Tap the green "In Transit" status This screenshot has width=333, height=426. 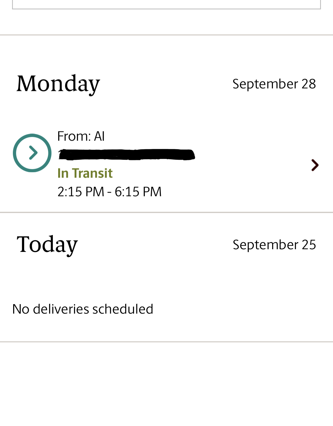coord(85,173)
